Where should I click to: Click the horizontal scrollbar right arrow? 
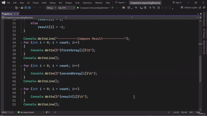[x=169, y=112]
